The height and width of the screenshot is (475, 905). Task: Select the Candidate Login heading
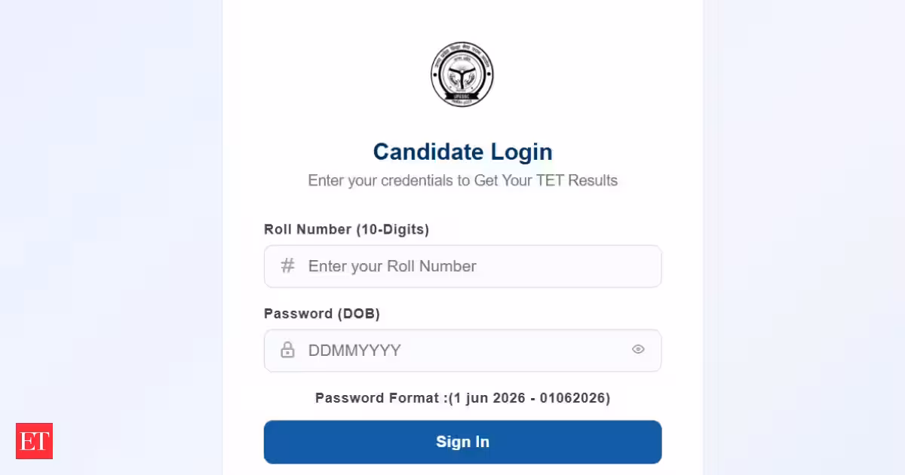pyautogui.click(x=462, y=152)
